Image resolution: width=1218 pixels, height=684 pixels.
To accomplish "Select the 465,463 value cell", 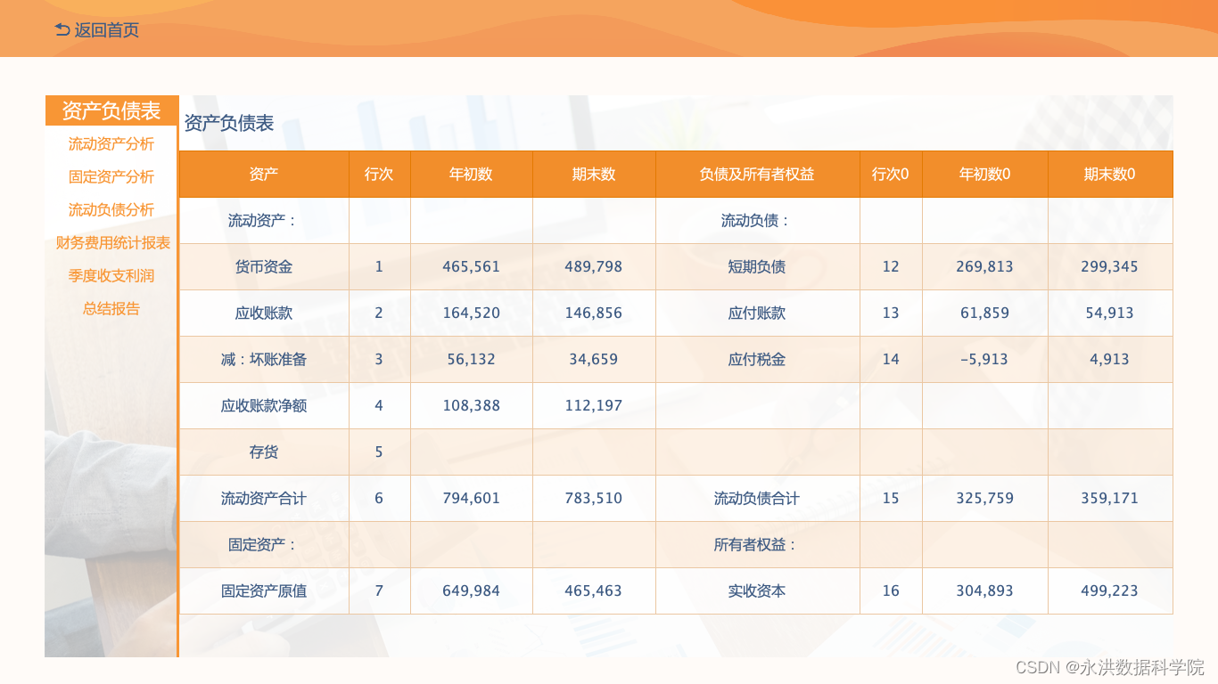I will point(594,590).
